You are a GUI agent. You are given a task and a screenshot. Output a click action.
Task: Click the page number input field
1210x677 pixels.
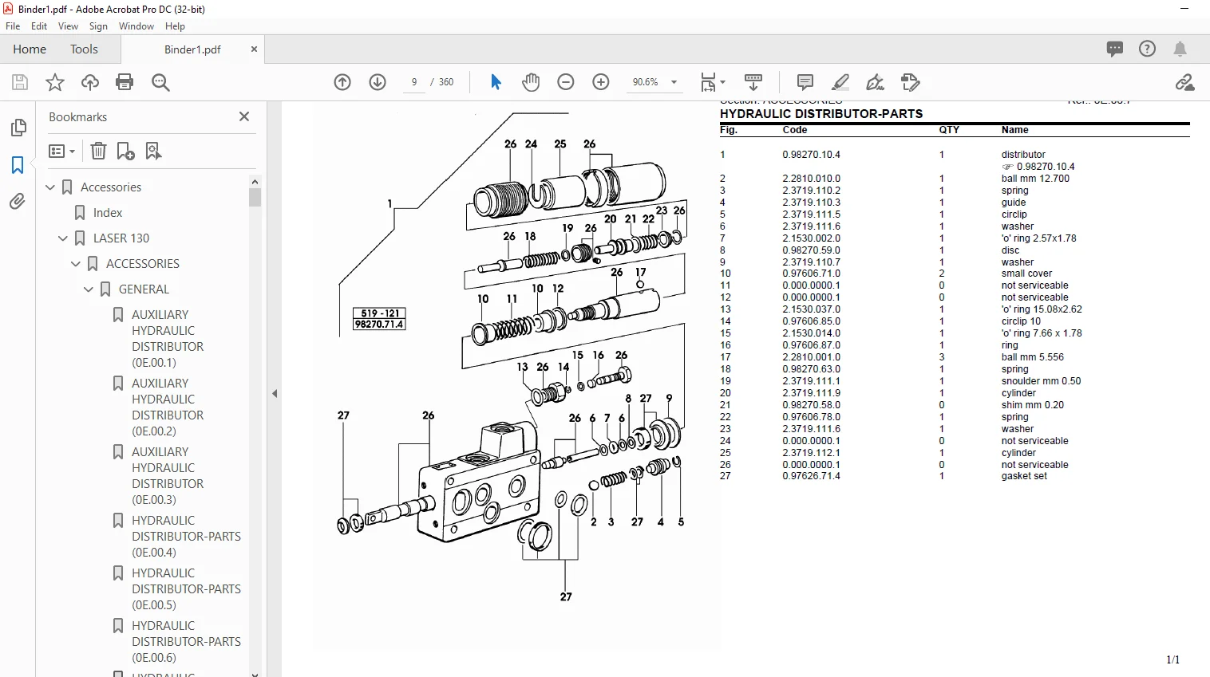coord(413,82)
